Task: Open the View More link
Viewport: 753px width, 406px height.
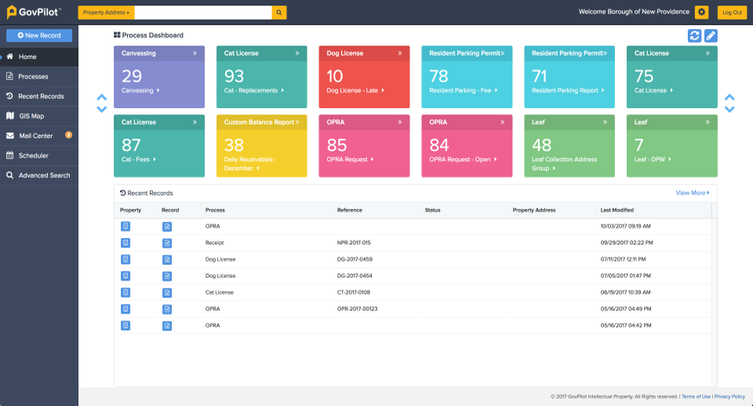Action: (x=692, y=193)
